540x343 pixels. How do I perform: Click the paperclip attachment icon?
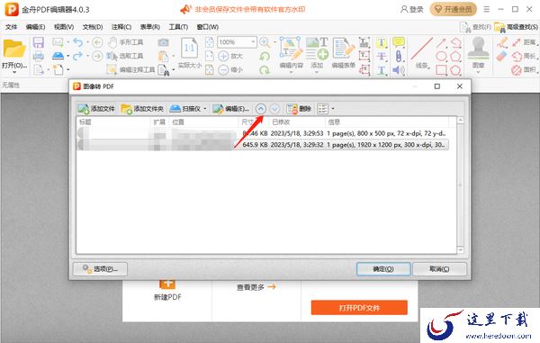(399, 56)
